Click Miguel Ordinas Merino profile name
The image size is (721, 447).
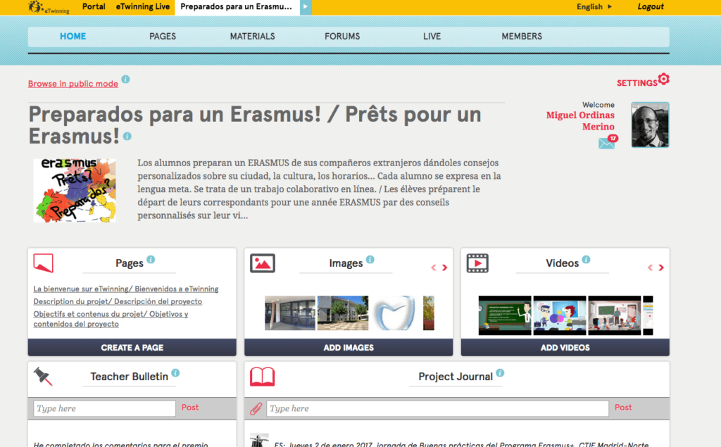click(x=580, y=121)
